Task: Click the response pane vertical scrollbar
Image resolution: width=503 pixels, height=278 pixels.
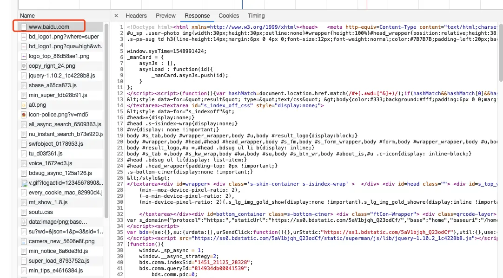Action: (501, 52)
